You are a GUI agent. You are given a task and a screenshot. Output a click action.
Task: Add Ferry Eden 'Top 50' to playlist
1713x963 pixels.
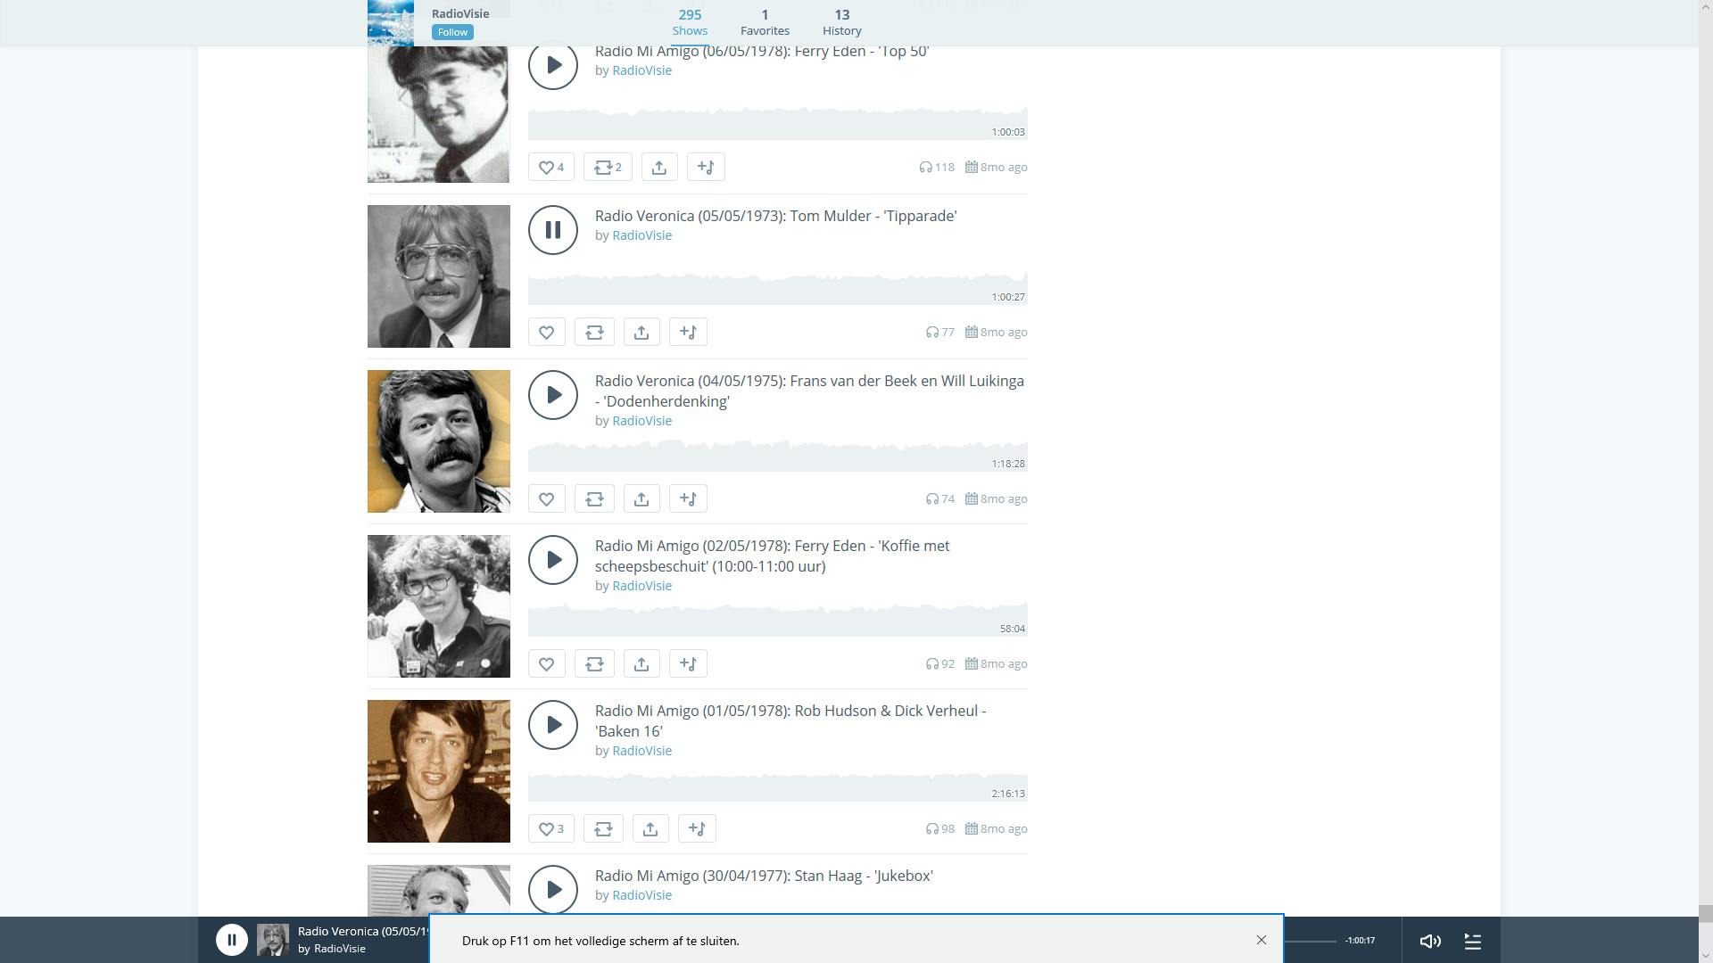tap(706, 167)
